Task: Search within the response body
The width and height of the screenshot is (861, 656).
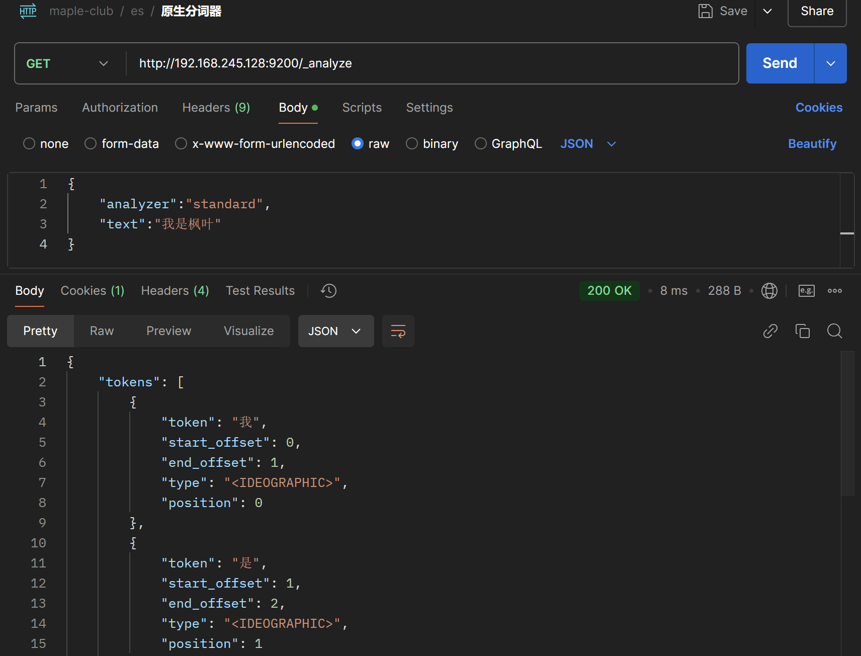Action: click(835, 331)
